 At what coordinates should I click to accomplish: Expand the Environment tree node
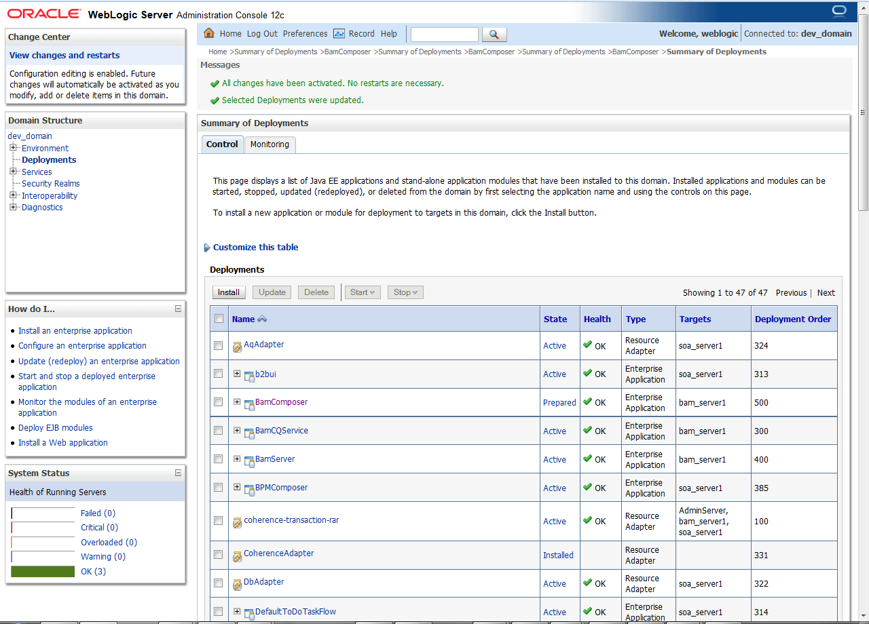(x=14, y=148)
